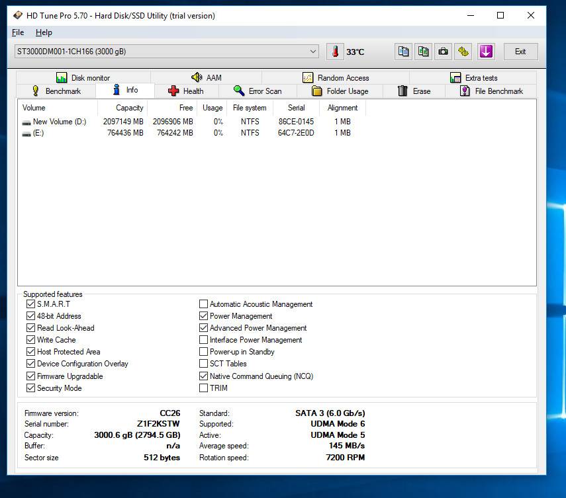Screen dimensions: 566x498
Task: Click the Capacity column header
Action: tap(129, 108)
